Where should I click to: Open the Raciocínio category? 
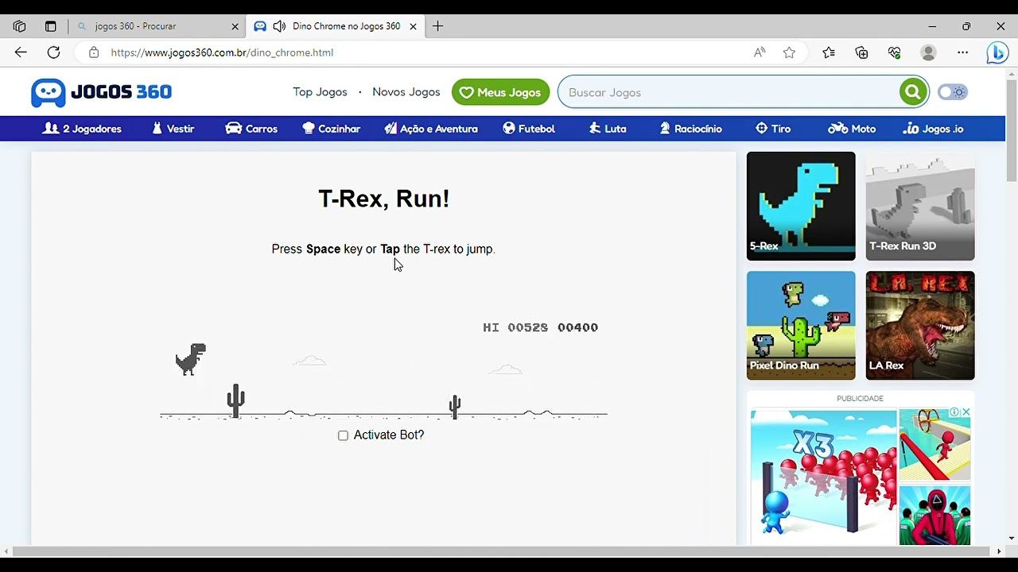click(690, 129)
